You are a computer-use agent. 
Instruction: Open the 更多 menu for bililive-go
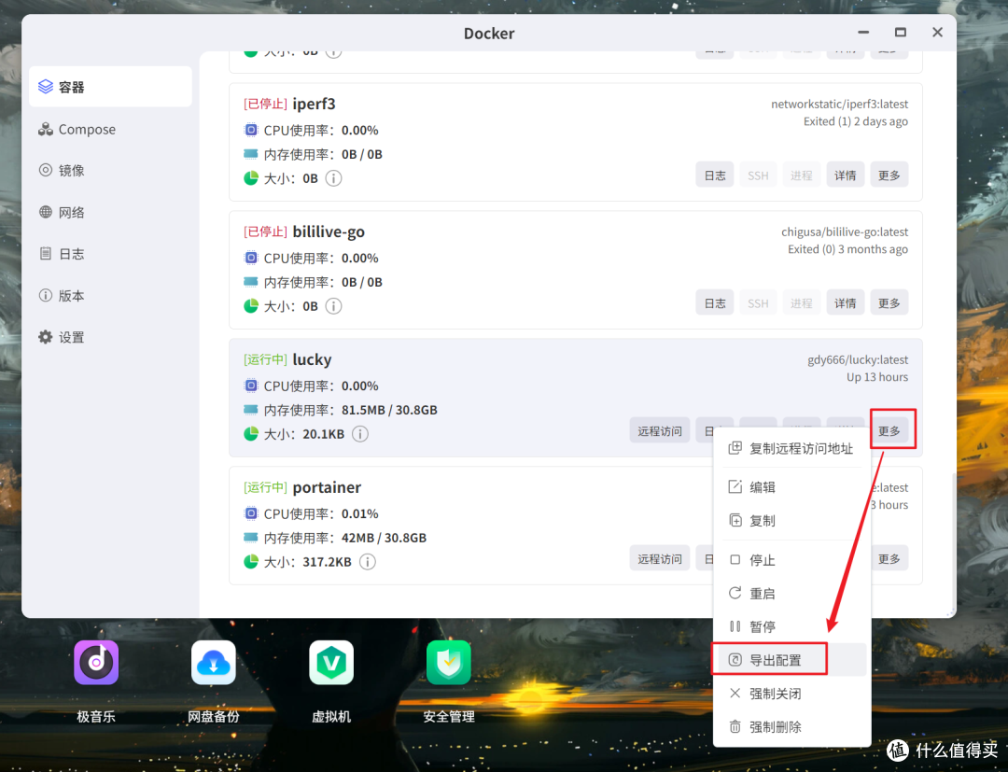coord(889,302)
